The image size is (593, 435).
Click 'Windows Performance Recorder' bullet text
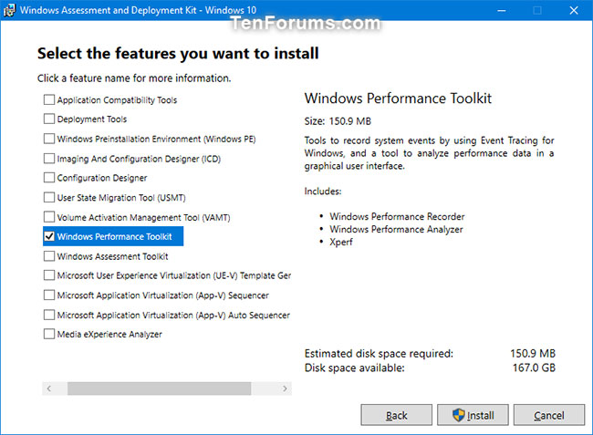tap(397, 216)
